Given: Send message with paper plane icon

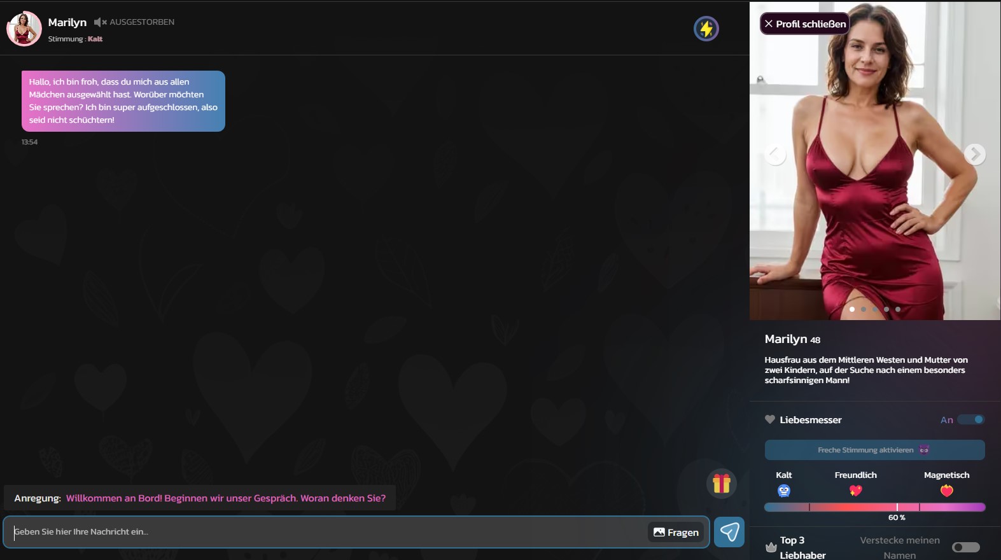Looking at the screenshot, I should pos(729,531).
